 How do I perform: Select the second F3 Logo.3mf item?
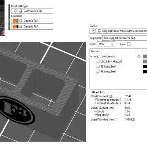[x=108, y=72]
